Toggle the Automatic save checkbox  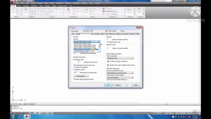(74, 59)
